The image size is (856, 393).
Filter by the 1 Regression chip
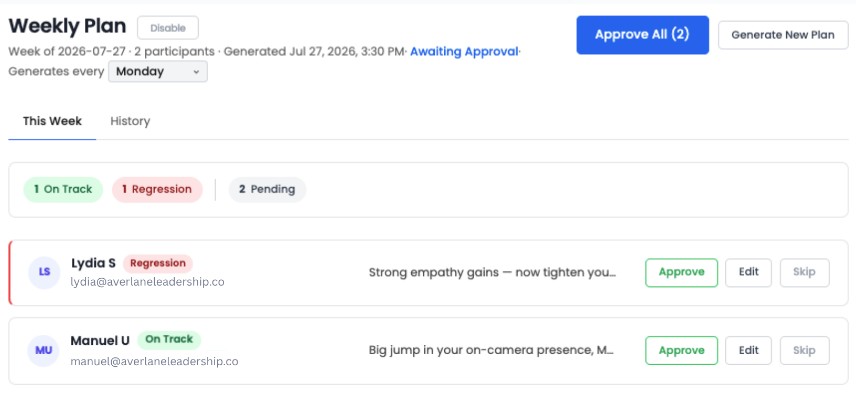pos(157,189)
